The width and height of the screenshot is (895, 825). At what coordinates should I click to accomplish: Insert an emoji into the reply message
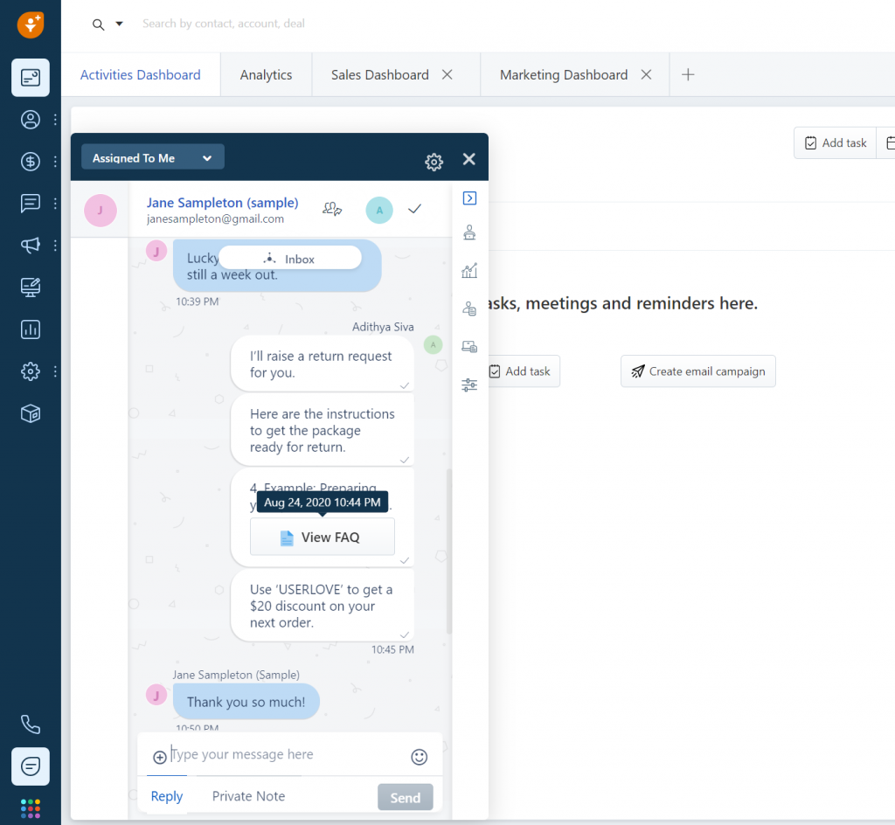click(x=419, y=756)
